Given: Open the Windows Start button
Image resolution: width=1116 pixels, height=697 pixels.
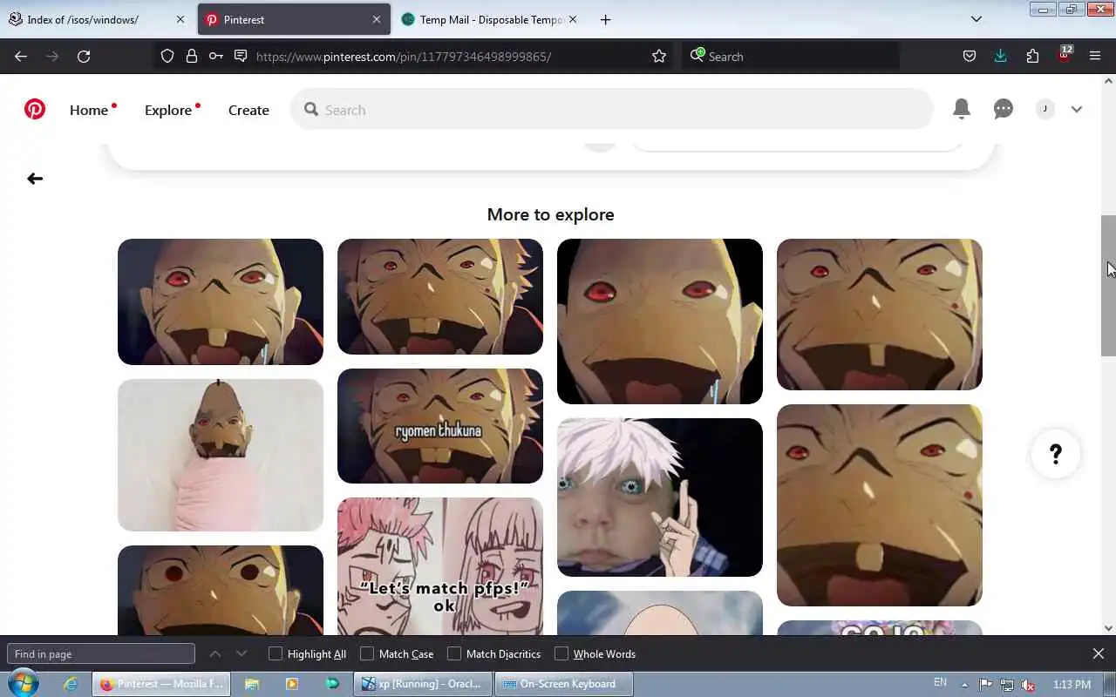Looking at the screenshot, I should (24, 684).
